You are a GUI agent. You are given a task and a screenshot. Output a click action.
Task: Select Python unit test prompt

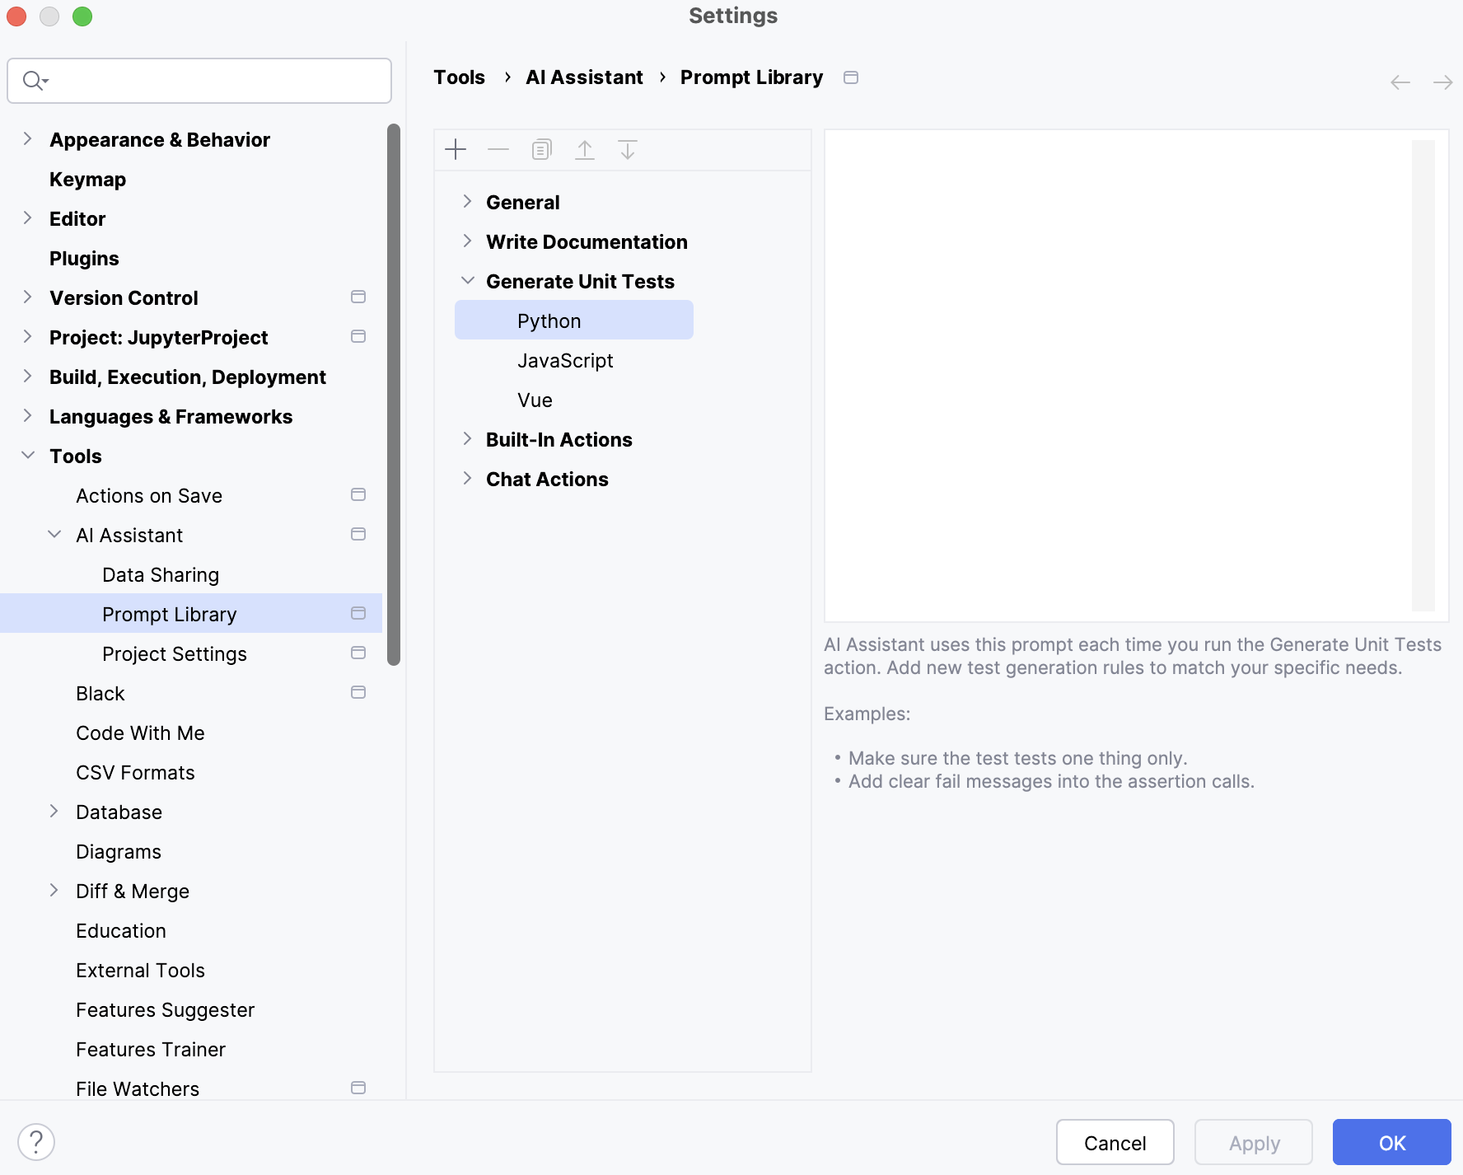click(x=574, y=321)
